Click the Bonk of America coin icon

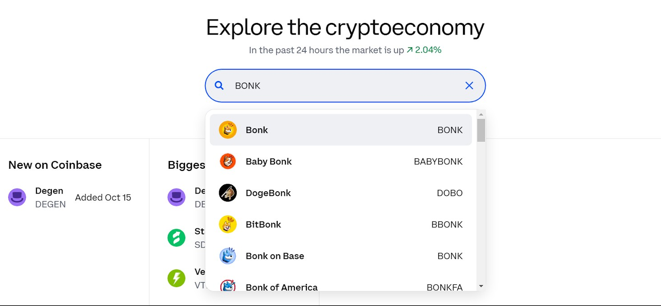(228, 285)
